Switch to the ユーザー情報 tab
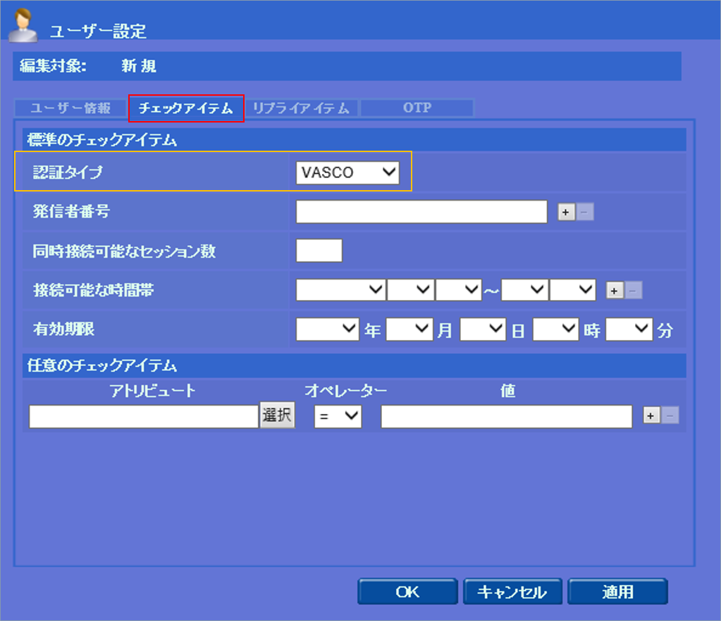The image size is (721, 621). click(x=70, y=108)
